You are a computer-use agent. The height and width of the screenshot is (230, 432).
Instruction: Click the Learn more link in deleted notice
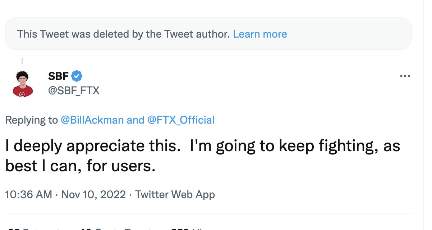(260, 34)
